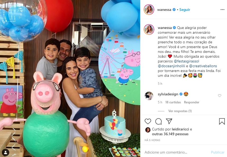This screenshot has height=157, width=227.
Task: Share post via paper plane icon
Action: pyautogui.click(x=169, y=121)
